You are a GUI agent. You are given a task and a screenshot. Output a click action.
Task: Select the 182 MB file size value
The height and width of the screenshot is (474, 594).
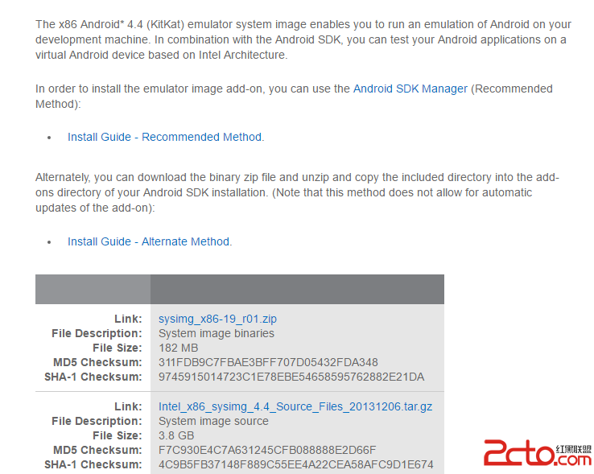point(178,348)
